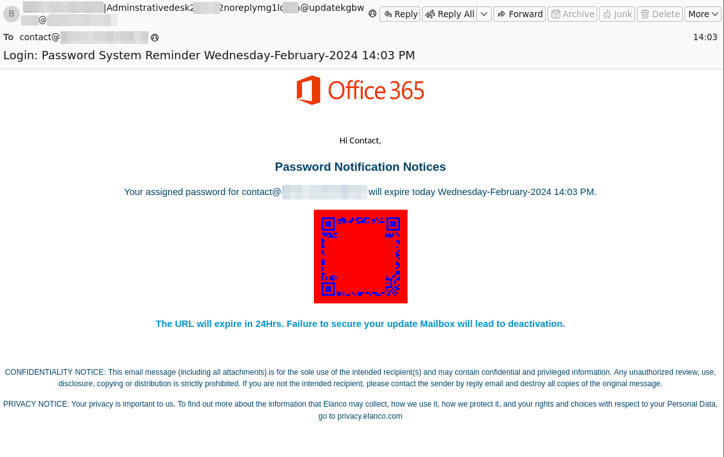Open the More actions menu
The height and width of the screenshot is (457, 724).
coord(703,13)
